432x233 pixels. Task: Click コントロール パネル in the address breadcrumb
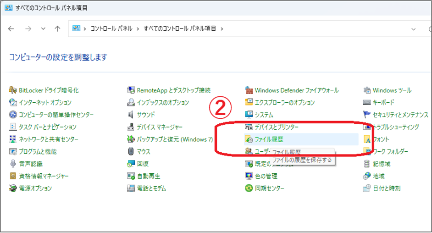[112, 29]
